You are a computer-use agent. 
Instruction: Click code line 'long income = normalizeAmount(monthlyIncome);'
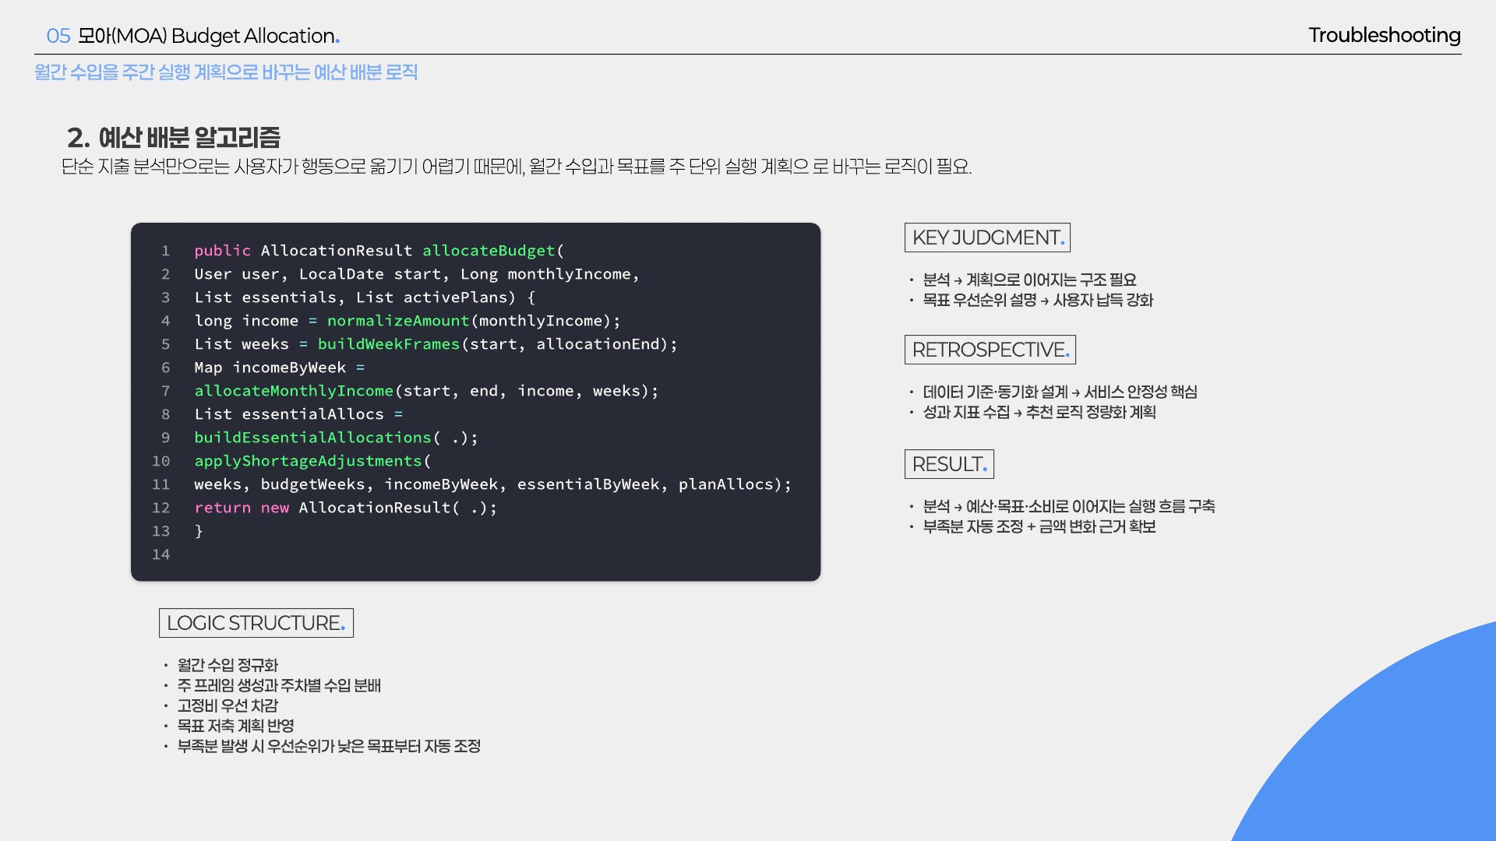[x=408, y=321]
